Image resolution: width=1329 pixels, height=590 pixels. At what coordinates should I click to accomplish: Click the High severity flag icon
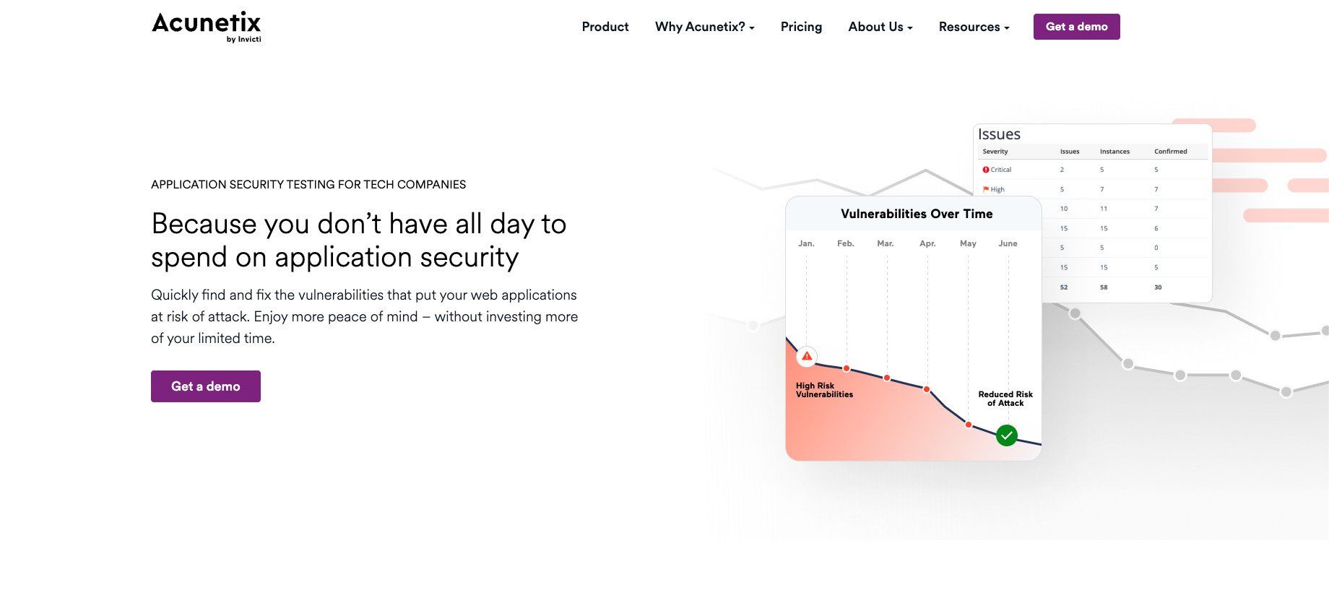click(x=986, y=189)
